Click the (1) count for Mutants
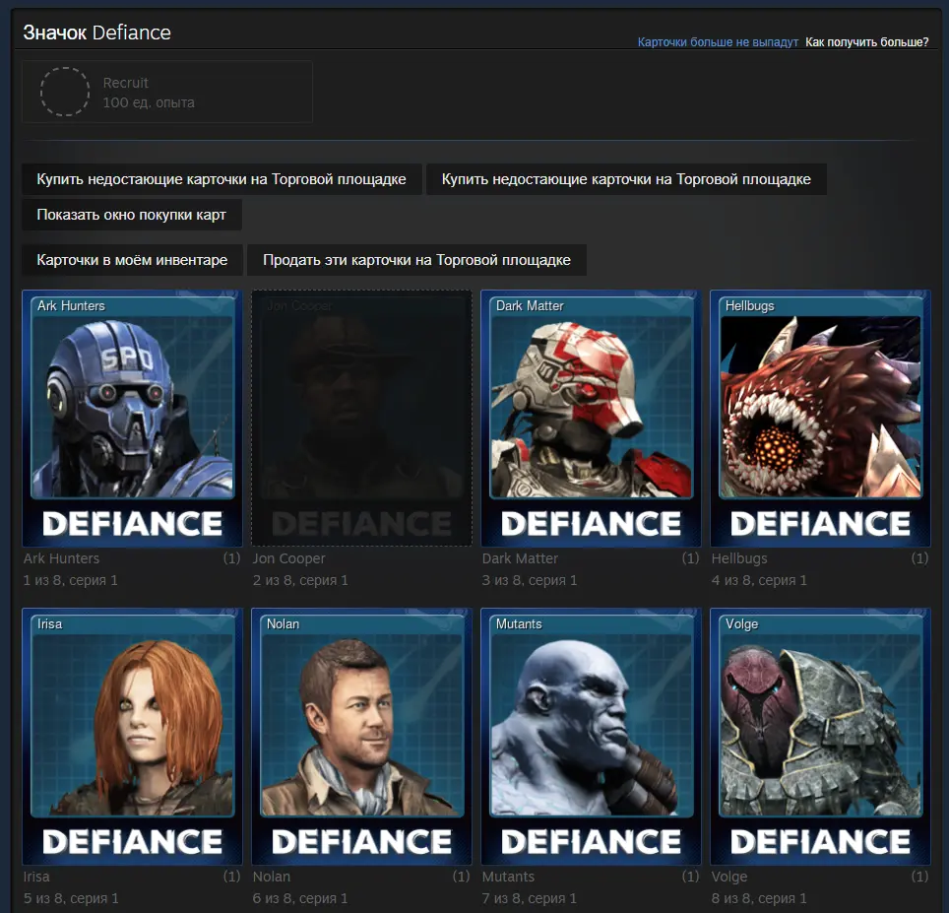The height and width of the screenshot is (913, 949). point(690,877)
